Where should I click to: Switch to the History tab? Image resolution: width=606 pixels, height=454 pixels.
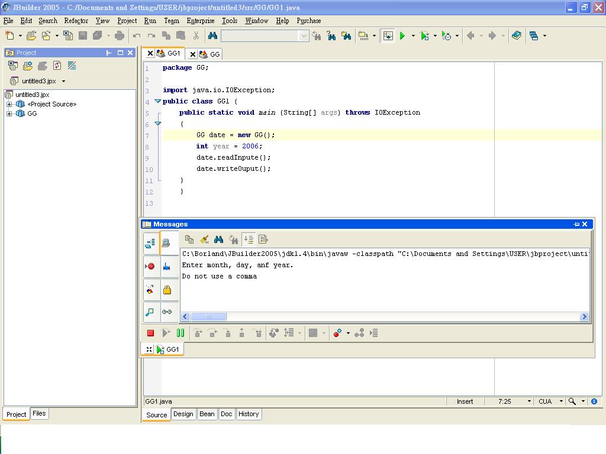(x=249, y=414)
